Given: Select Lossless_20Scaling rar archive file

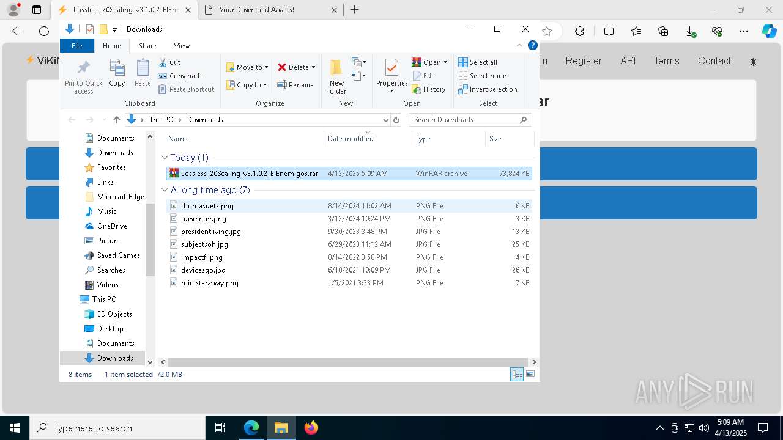Looking at the screenshot, I should (349, 174).
